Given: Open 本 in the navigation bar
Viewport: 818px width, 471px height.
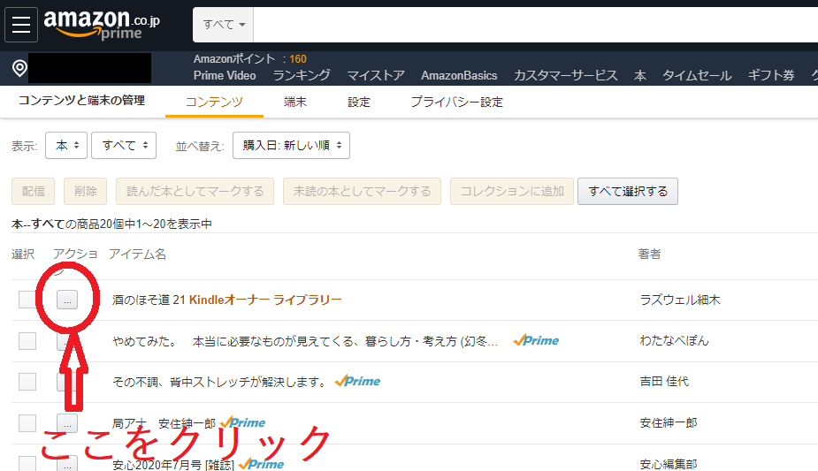Looking at the screenshot, I should coord(640,75).
